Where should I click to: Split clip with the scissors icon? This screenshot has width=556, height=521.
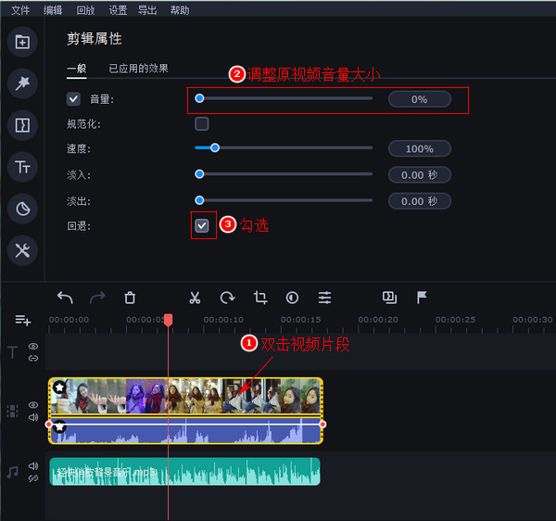pyautogui.click(x=195, y=298)
